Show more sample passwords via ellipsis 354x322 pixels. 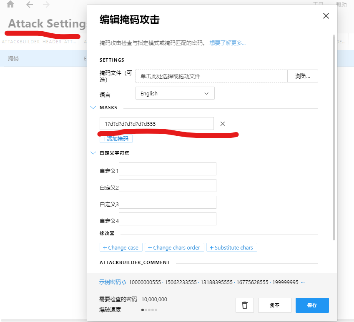pos(303,282)
